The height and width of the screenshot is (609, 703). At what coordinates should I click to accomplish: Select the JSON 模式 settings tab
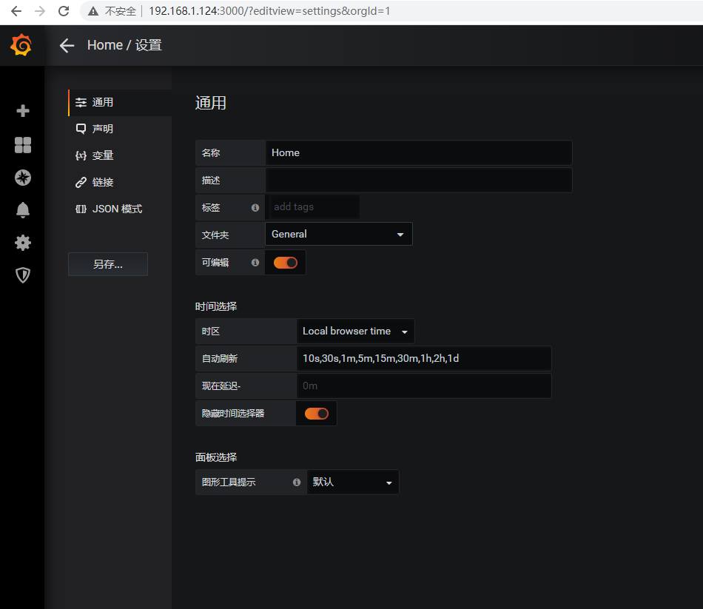point(120,209)
